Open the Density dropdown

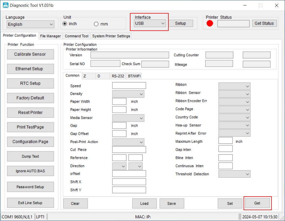coord(128,94)
